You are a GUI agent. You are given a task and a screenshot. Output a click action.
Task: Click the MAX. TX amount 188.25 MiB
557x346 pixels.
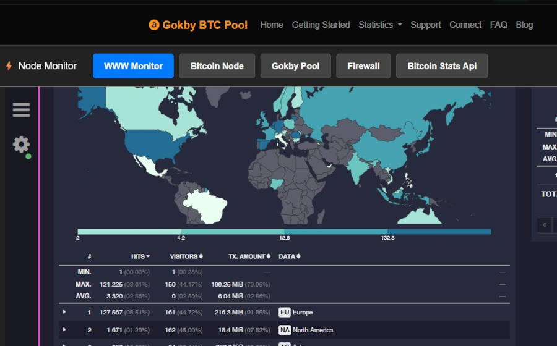point(227,284)
